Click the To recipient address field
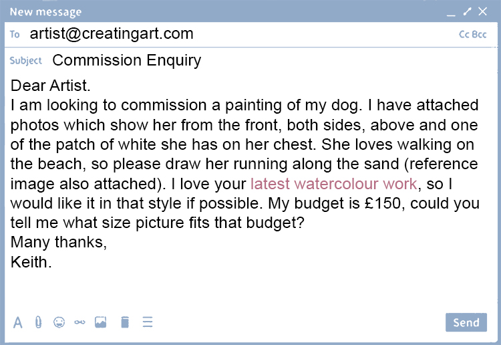 [x=112, y=34]
